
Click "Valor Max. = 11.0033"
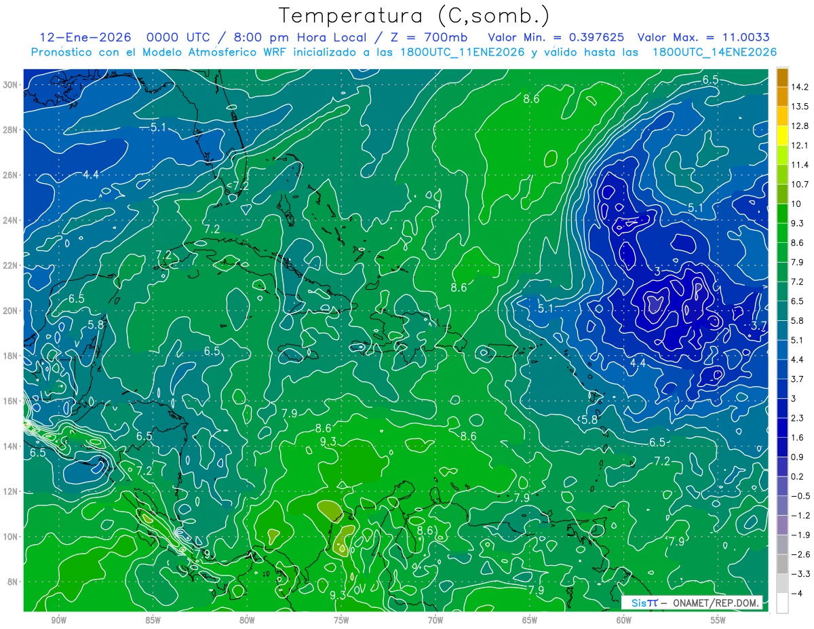(x=703, y=37)
